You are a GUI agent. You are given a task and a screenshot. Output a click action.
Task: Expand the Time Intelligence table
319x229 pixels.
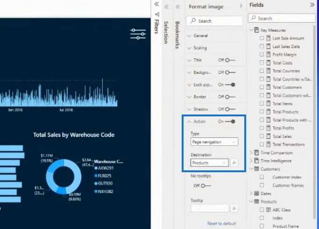[x=251, y=161]
